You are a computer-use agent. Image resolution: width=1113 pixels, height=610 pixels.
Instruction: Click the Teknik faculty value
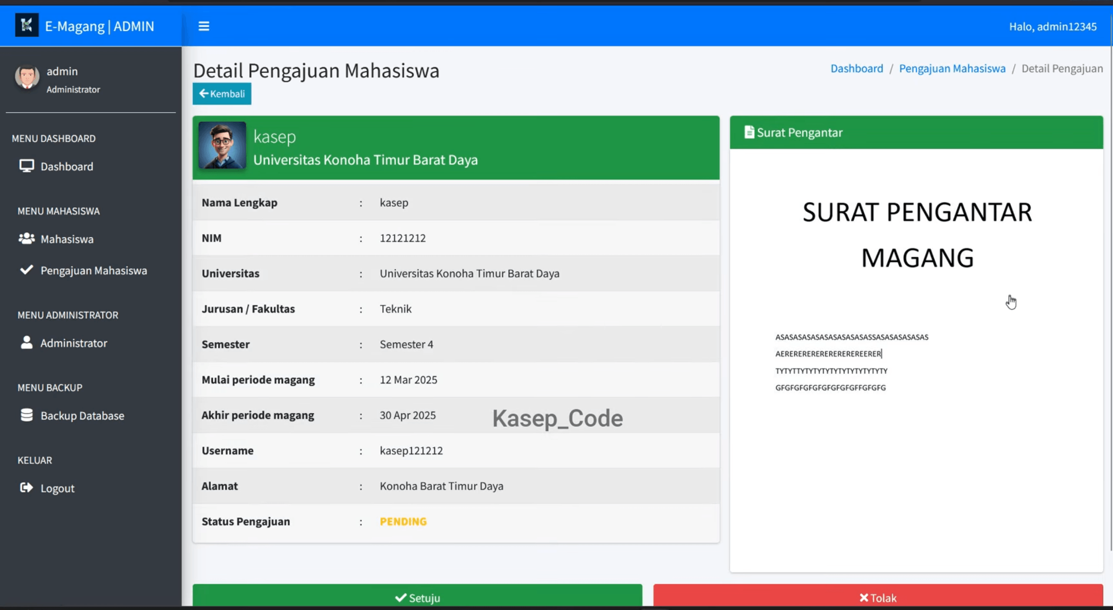click(x=395, y=308)
